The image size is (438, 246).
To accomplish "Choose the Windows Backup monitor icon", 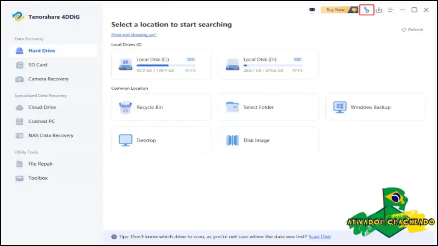I will pyautogui.click(x=340, y=107).
